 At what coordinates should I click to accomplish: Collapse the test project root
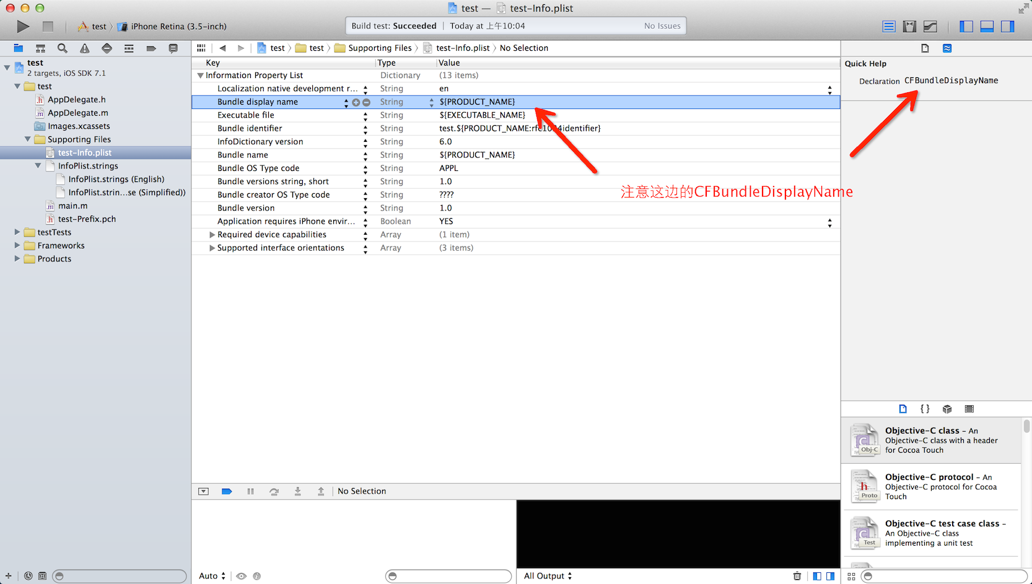coord(7,67)
